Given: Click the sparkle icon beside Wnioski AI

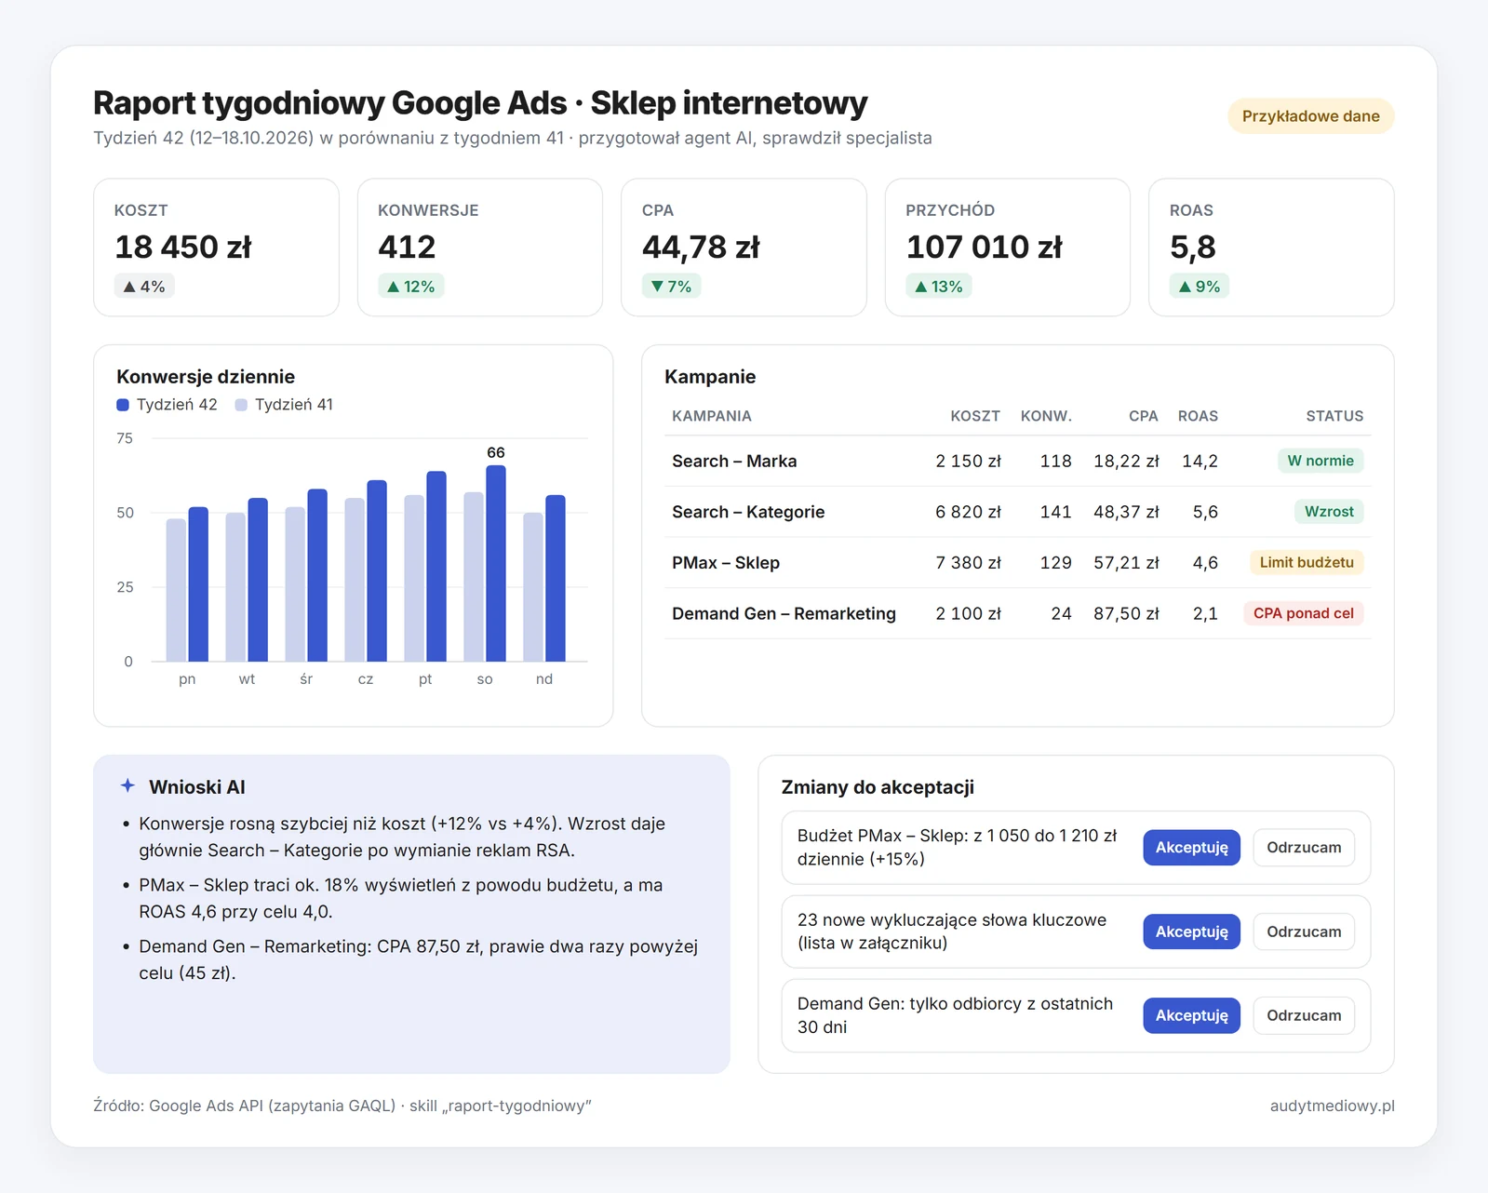Looking at the screenshot, I should coord(127,785).
